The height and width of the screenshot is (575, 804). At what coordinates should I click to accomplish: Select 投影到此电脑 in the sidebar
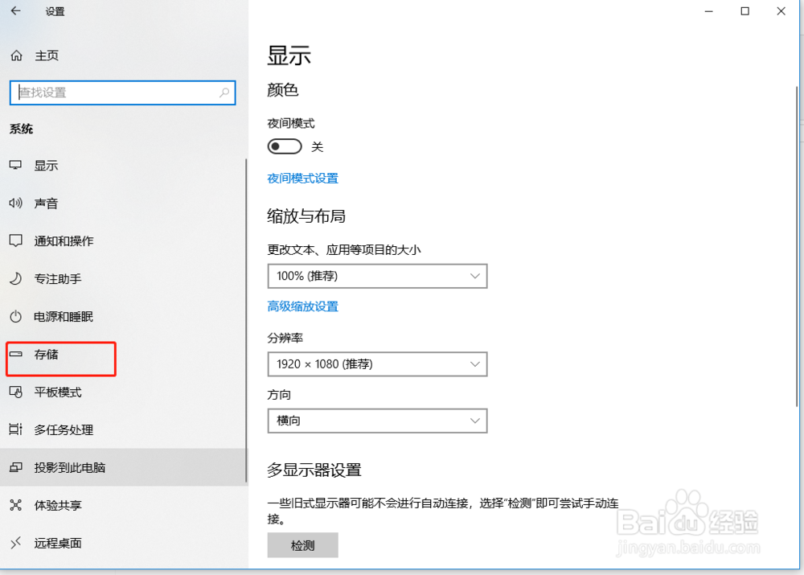click(x=14, y=467)
